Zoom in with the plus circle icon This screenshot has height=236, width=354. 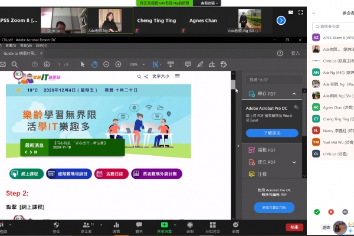pyautogui.click(x=119, y=64)
